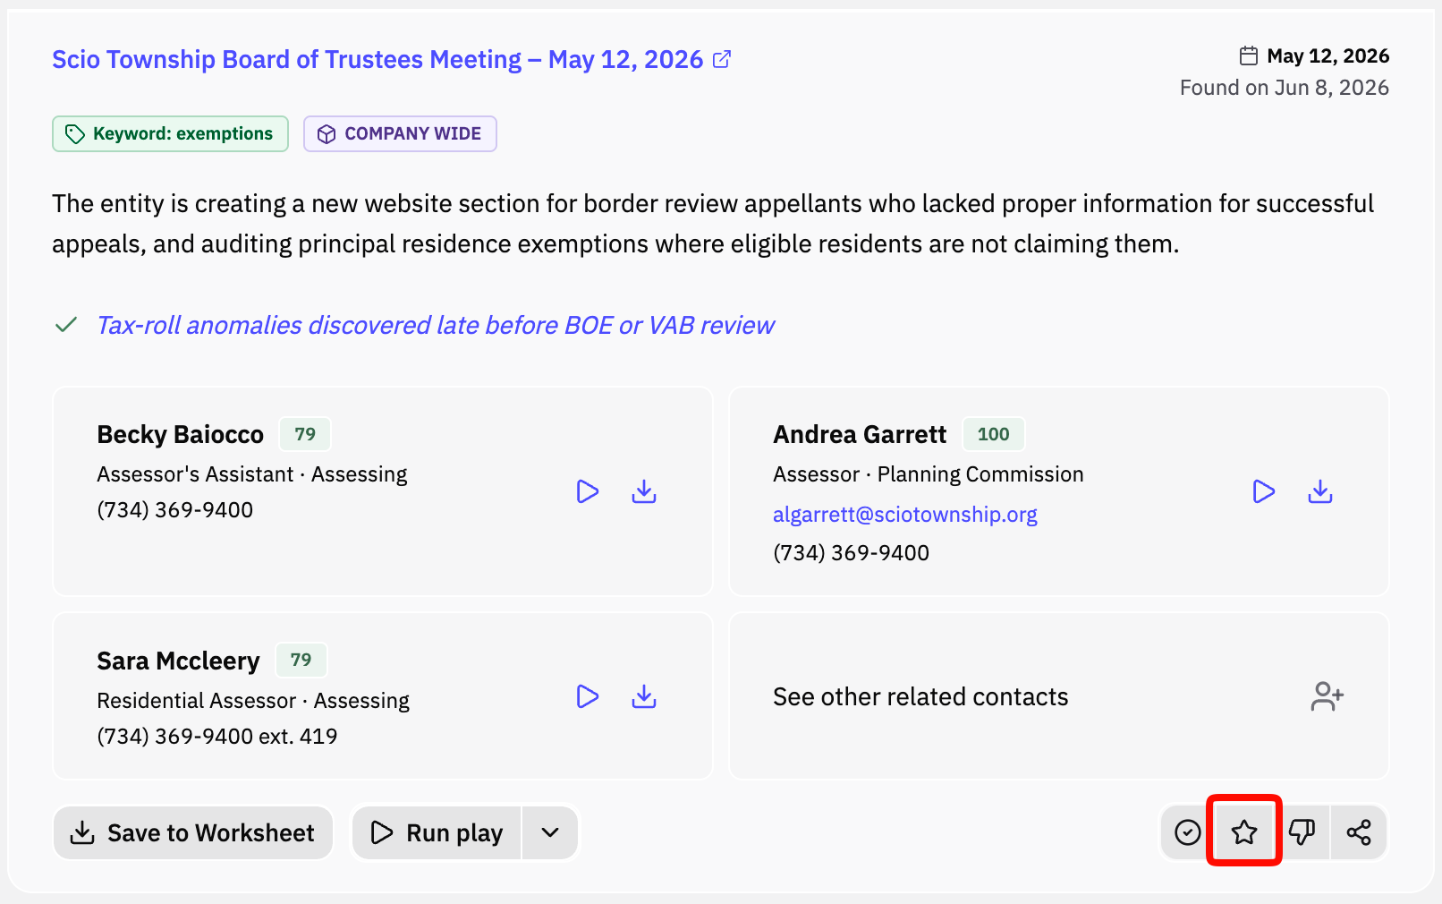This screenshot has height=904, width=1442.
Task: Click Andrea Garrett's score badge 100
Action: pyautogui.click(x=993, y=434)
